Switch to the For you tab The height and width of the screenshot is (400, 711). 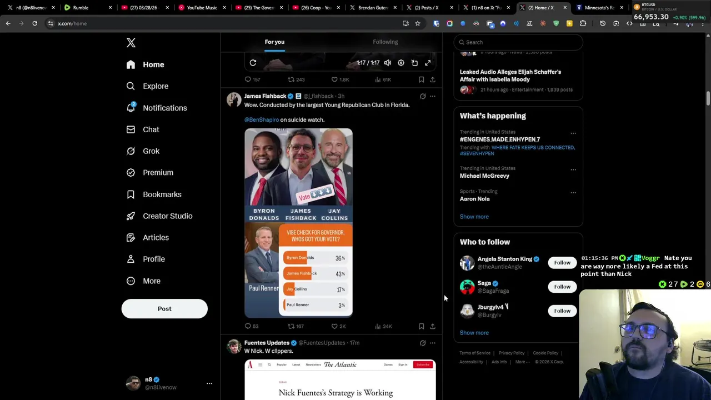(274, 42)
